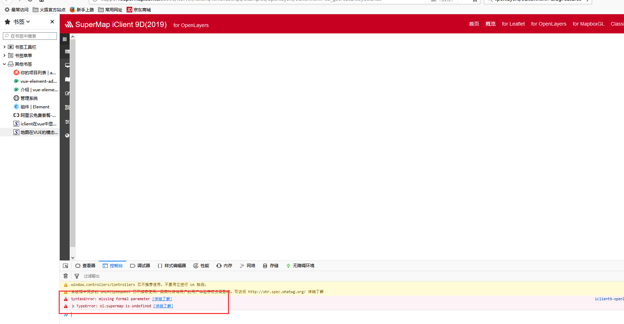Viewport: 624px width, 324px height.
Task: Click the edit pencil icon in sidebar
Action: [x=67, y=93]
